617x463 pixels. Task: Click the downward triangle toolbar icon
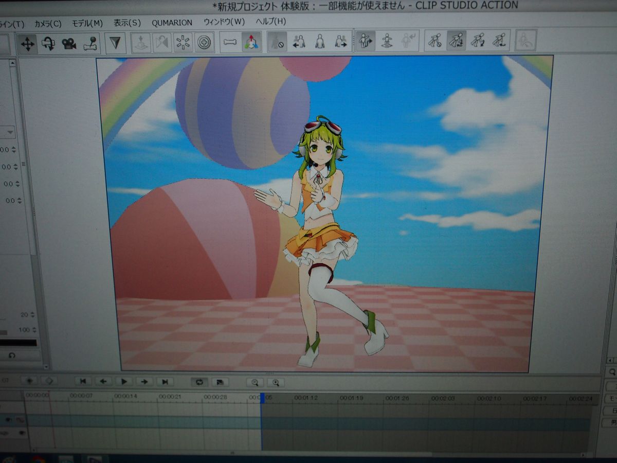(x=115, y=43)
